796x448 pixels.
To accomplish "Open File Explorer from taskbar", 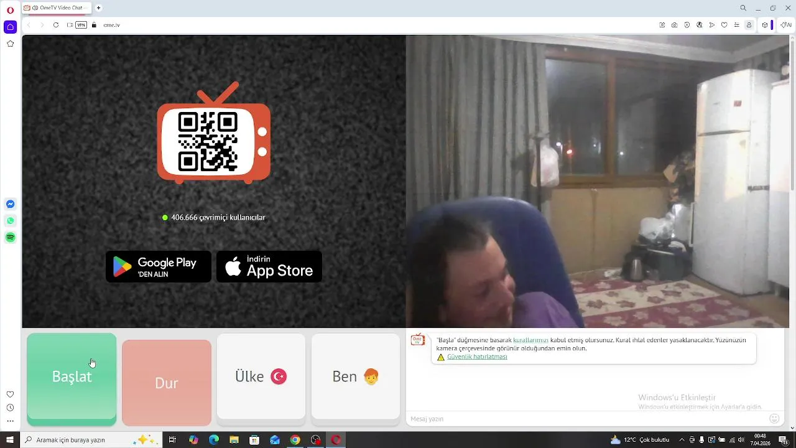I will click(x=234, y=440).
